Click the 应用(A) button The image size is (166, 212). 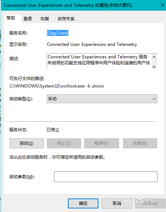coord(150,203)
